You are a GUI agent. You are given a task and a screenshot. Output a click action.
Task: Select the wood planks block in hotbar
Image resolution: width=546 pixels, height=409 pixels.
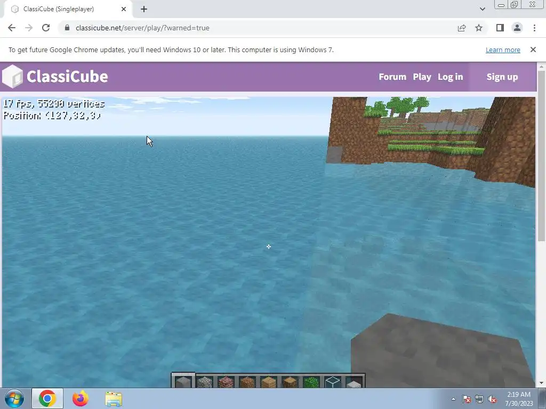[x=269, y=382]
